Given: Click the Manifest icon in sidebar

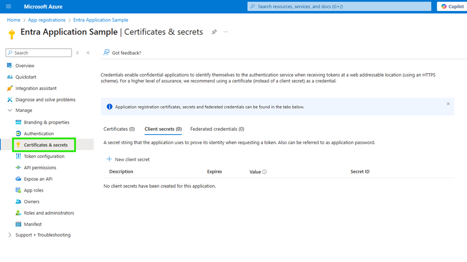Looking at the screenshot, I should pos(18,224).
